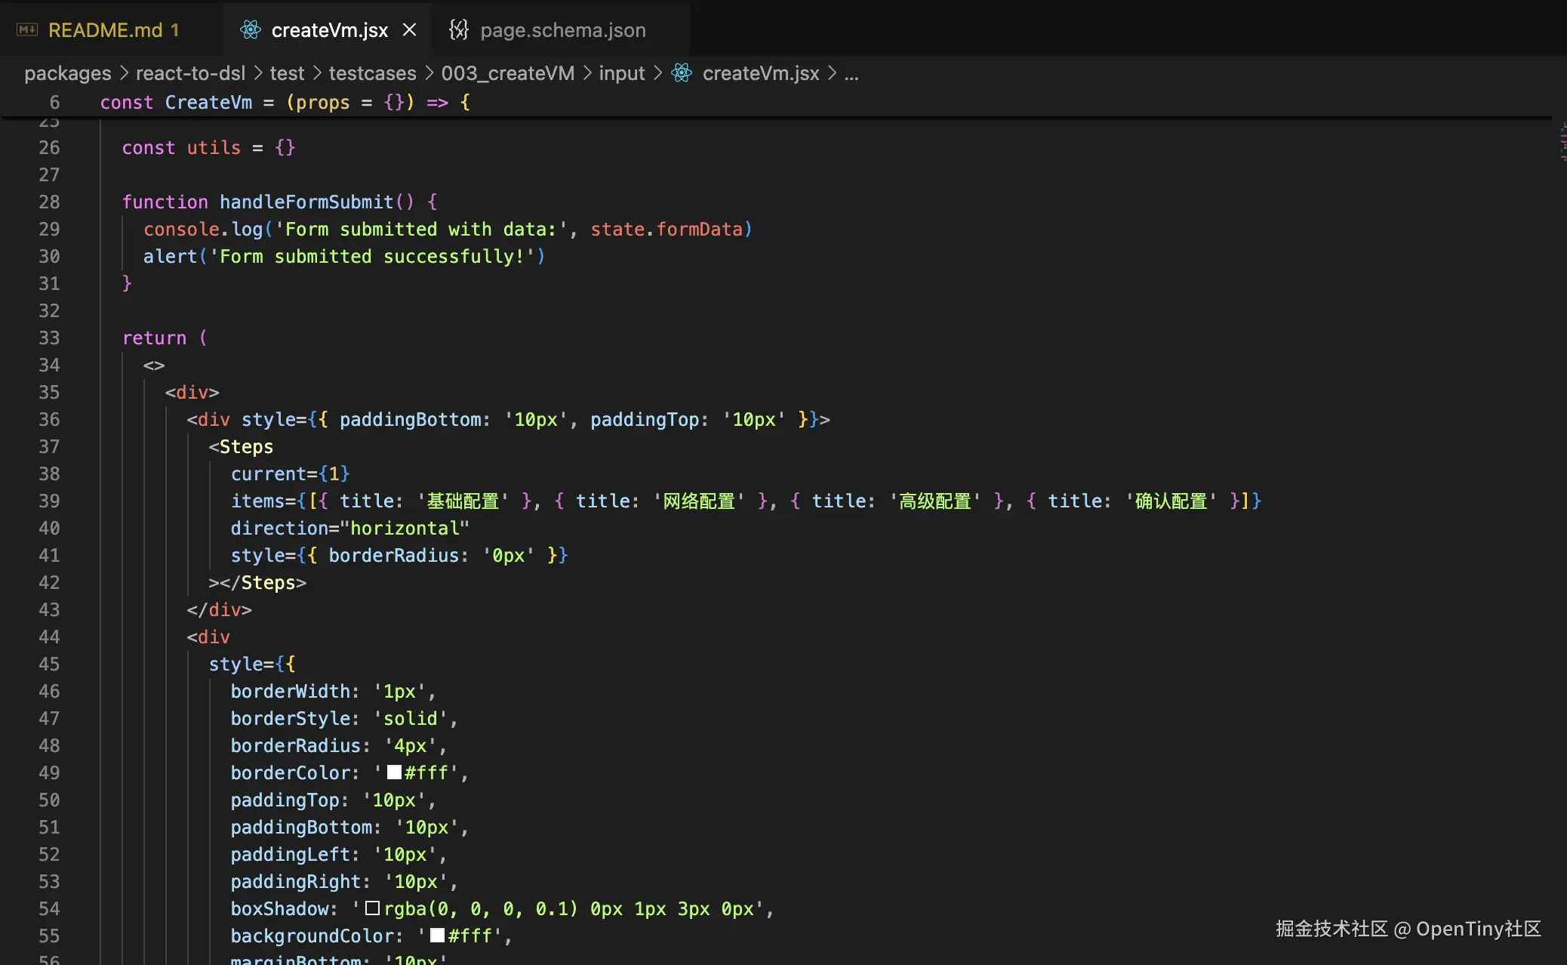Click the 'handleFormSubmit' function name
Image resolution: width=1567 pixels, height=965 pixels.
coord(306,202)
